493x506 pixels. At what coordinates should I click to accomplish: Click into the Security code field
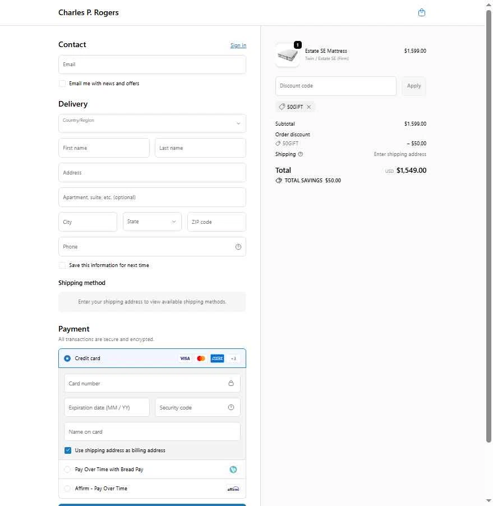coord(198,407)
